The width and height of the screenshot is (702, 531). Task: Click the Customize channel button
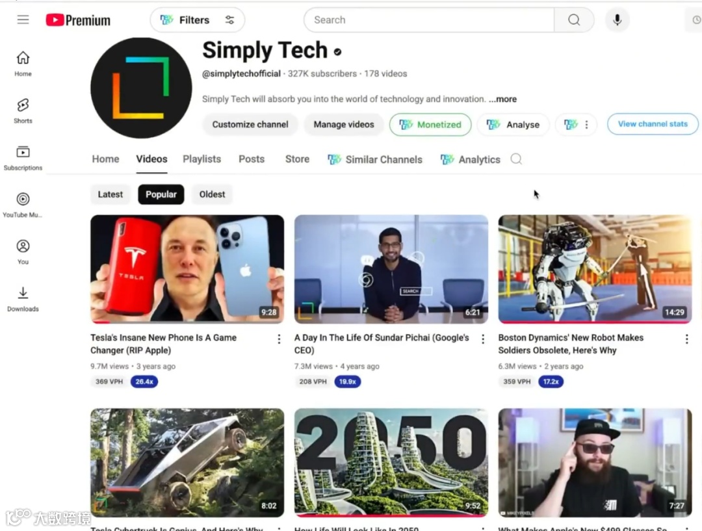point(250,125)
